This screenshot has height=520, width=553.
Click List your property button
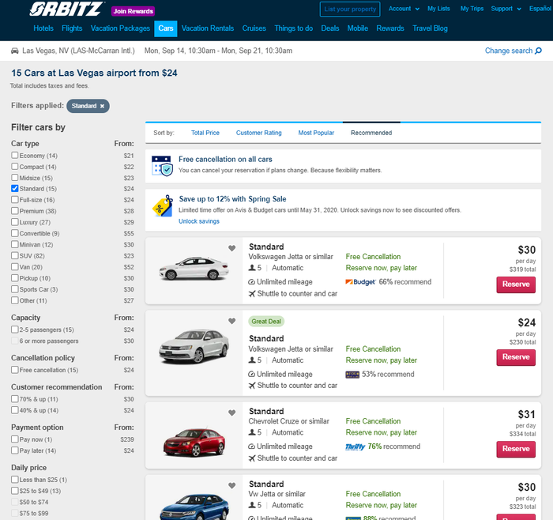[x=350, y=9]
